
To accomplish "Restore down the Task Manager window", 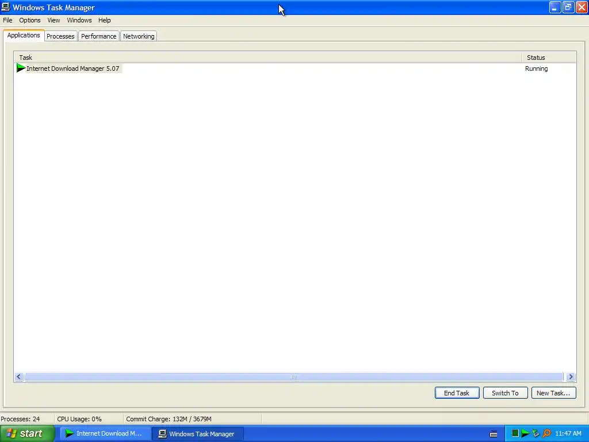I will 568,7.
